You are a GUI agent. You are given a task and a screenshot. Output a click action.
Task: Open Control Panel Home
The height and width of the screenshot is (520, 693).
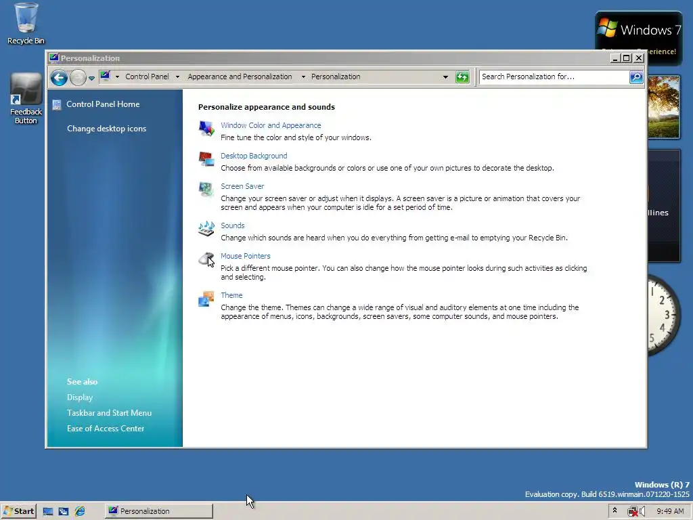[103, 104]
